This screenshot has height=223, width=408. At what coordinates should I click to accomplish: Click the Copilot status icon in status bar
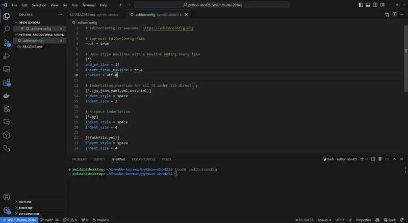pyautogui.click(x=377, y=220)
